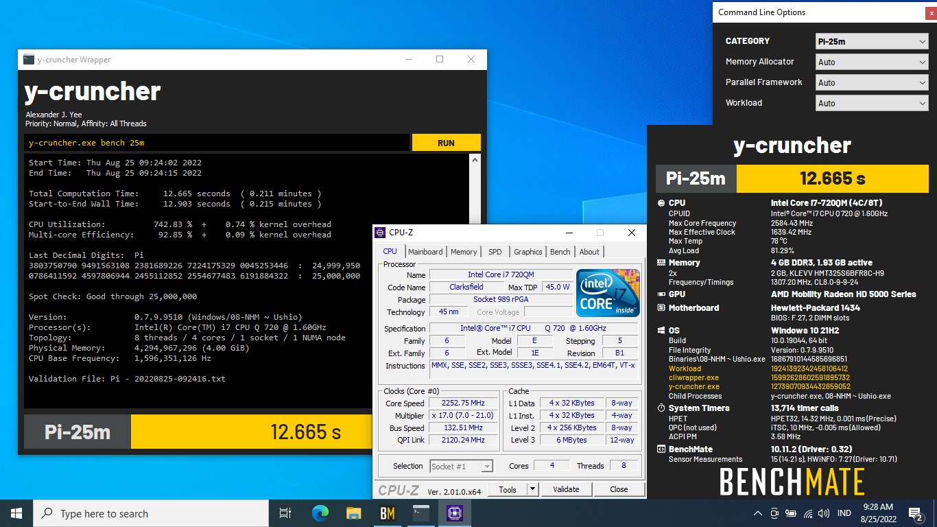The height and width of the screenshot is (527, 937).
Task: Click Multiplier value x 17.0
Action: tap(463, 416)
